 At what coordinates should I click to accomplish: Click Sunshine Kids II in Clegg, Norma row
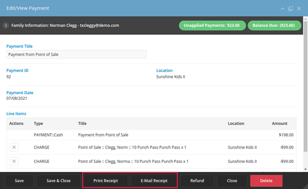pos(242,161)
